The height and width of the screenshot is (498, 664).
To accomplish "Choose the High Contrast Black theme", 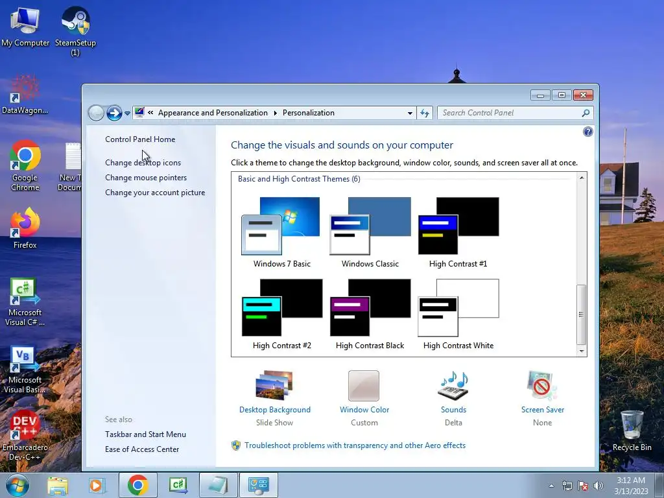I will (370, 314).
